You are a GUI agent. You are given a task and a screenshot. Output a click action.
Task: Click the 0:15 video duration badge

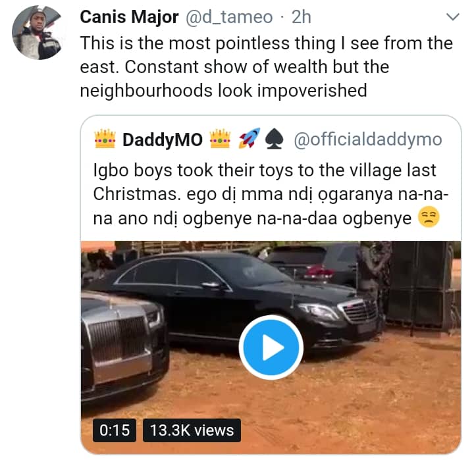(x=114, y=430)
